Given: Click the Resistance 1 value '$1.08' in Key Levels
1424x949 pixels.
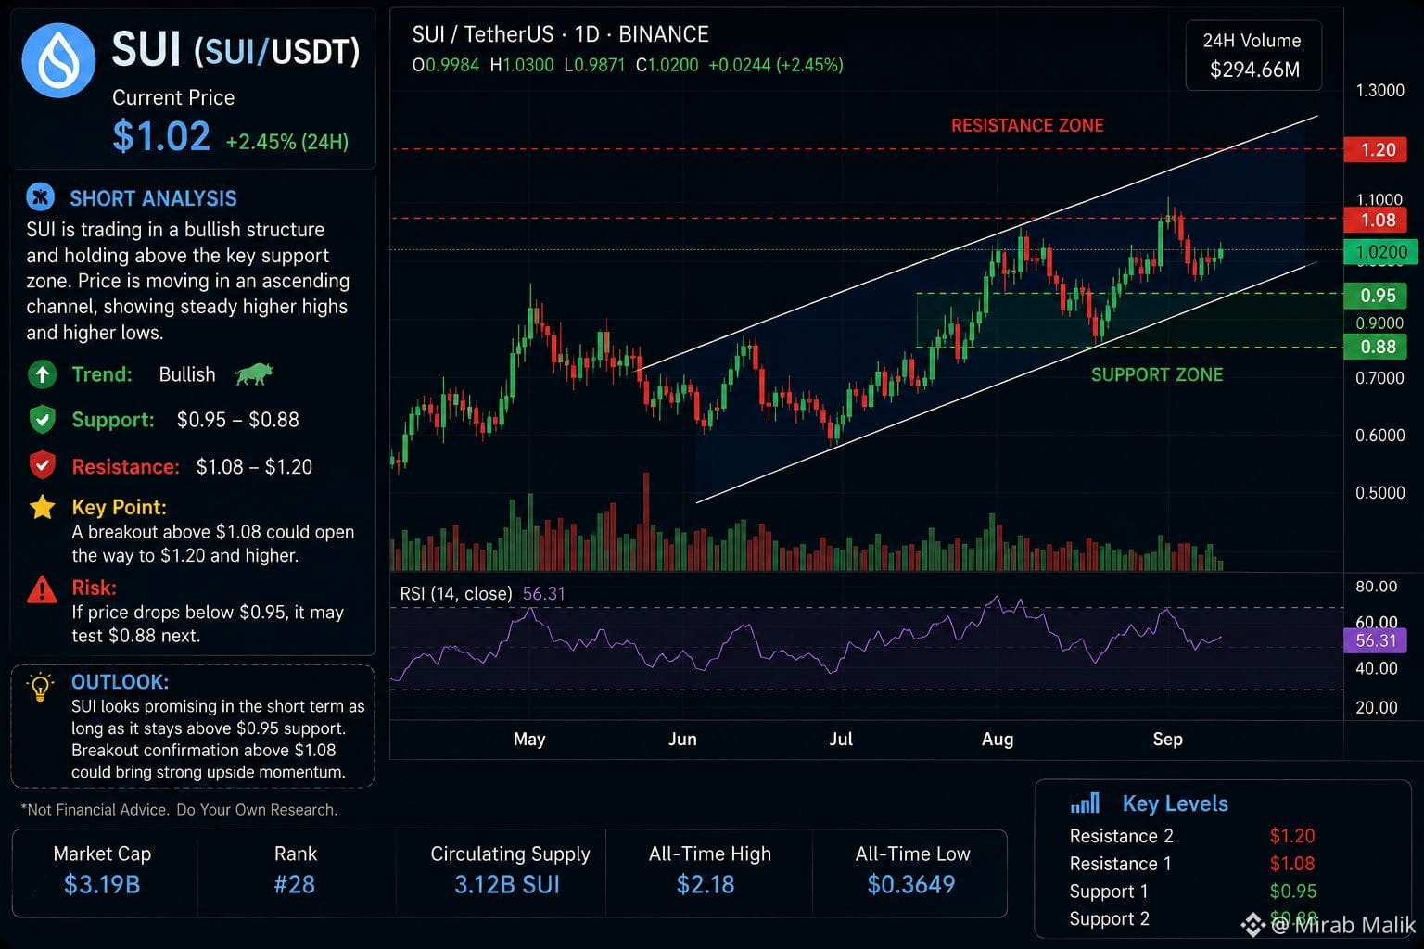Looking at the screenshot, I should 1292,864.
